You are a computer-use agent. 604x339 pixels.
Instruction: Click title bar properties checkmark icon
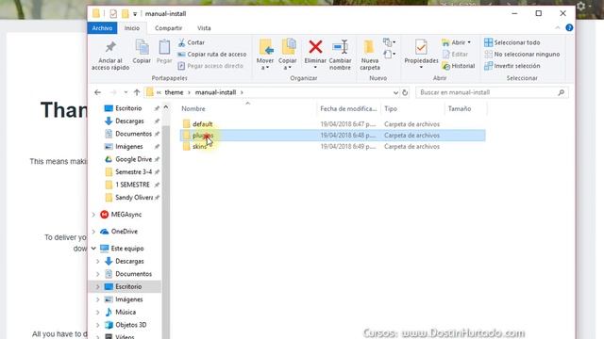coord(113,14)
